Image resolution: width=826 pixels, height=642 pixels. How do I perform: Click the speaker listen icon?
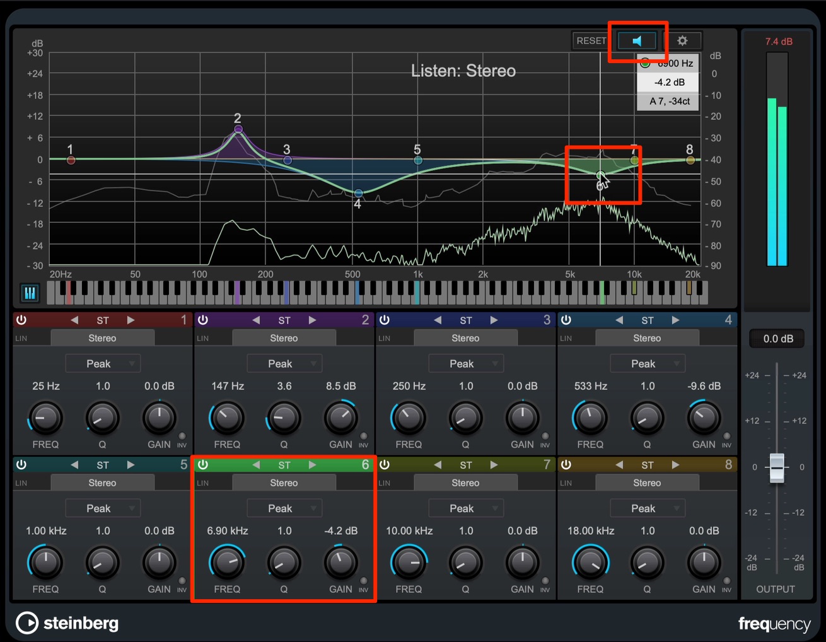click(x=637, y=41)
